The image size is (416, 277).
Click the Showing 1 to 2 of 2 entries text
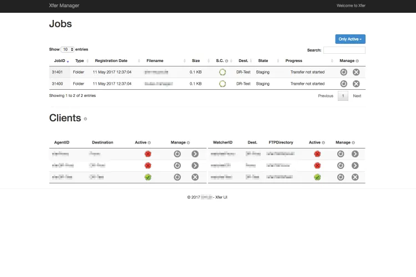[x=73, y=96]
